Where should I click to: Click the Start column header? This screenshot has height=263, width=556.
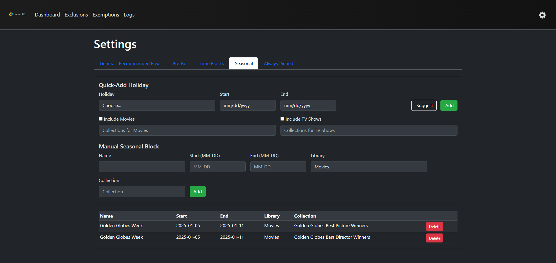[x=181, y=216]
